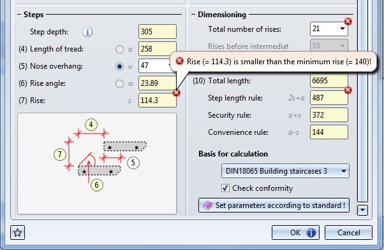Click the Length of tread value field
384x250 pixels.
(158, 49)
